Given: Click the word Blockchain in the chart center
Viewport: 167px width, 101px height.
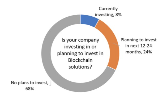Looking at the screenshot, I should pyautogui.click(x=80, y=60).
